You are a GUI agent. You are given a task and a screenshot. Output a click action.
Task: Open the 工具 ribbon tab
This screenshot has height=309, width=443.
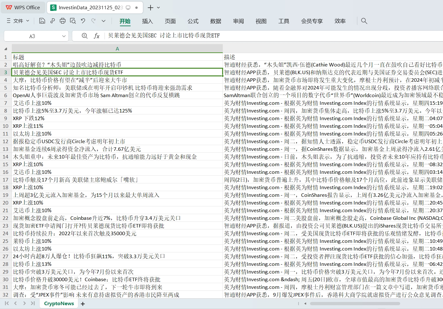pyautogui.click(x=284, y=21)
